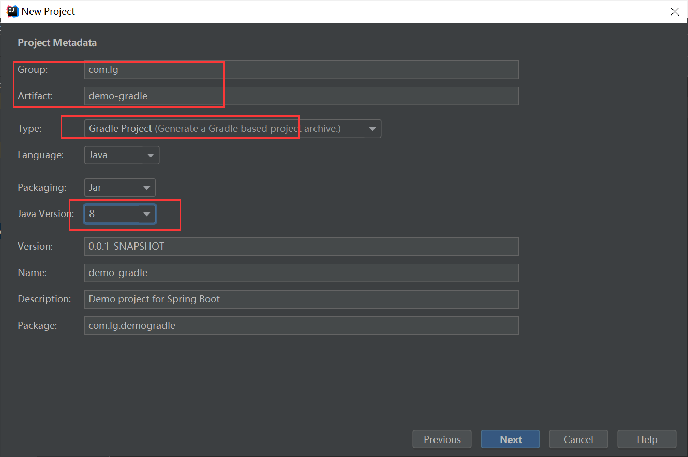The width and height of the screenshot is (688, 457).
Task: Proceed with the Next button
Action: tap(510, 439)
